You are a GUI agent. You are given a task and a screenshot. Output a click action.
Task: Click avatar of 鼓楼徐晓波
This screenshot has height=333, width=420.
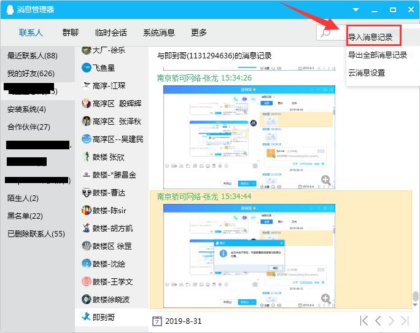click(86, 299)
